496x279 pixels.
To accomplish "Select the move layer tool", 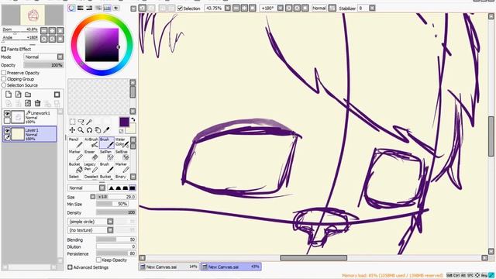I will click(72, 130).
